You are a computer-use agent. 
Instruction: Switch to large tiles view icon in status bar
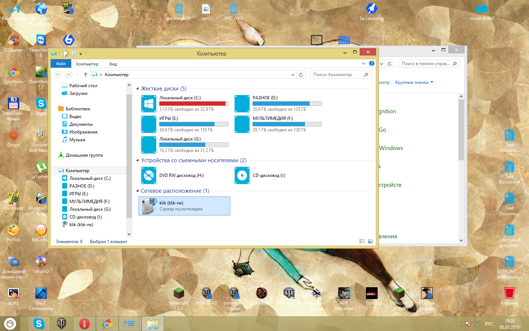tap(370, 241)
